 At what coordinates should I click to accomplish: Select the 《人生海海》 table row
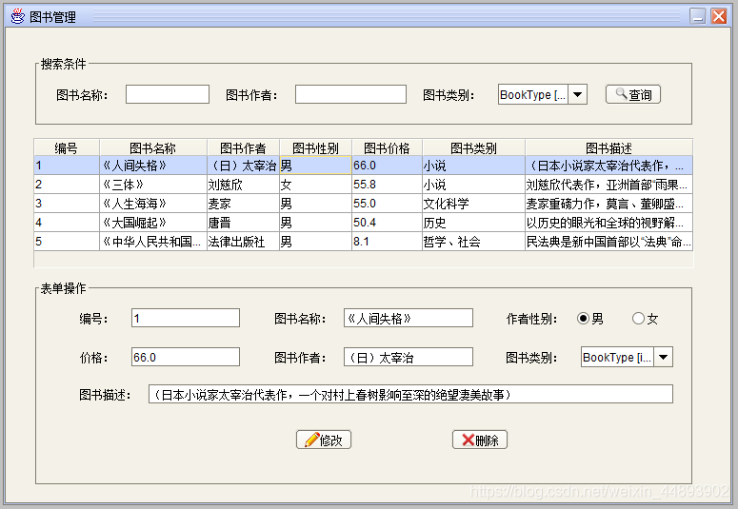point(363,204)
